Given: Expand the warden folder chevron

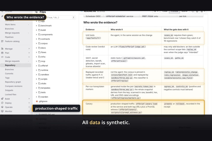Looking at the screenshot, I should (x=36, y=97).
